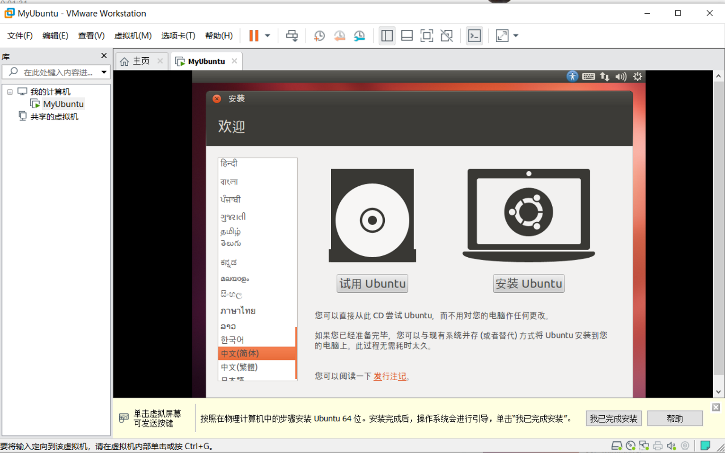Open the full screen dropdown arrow
The image size is (725, 453).
point(515,35)
